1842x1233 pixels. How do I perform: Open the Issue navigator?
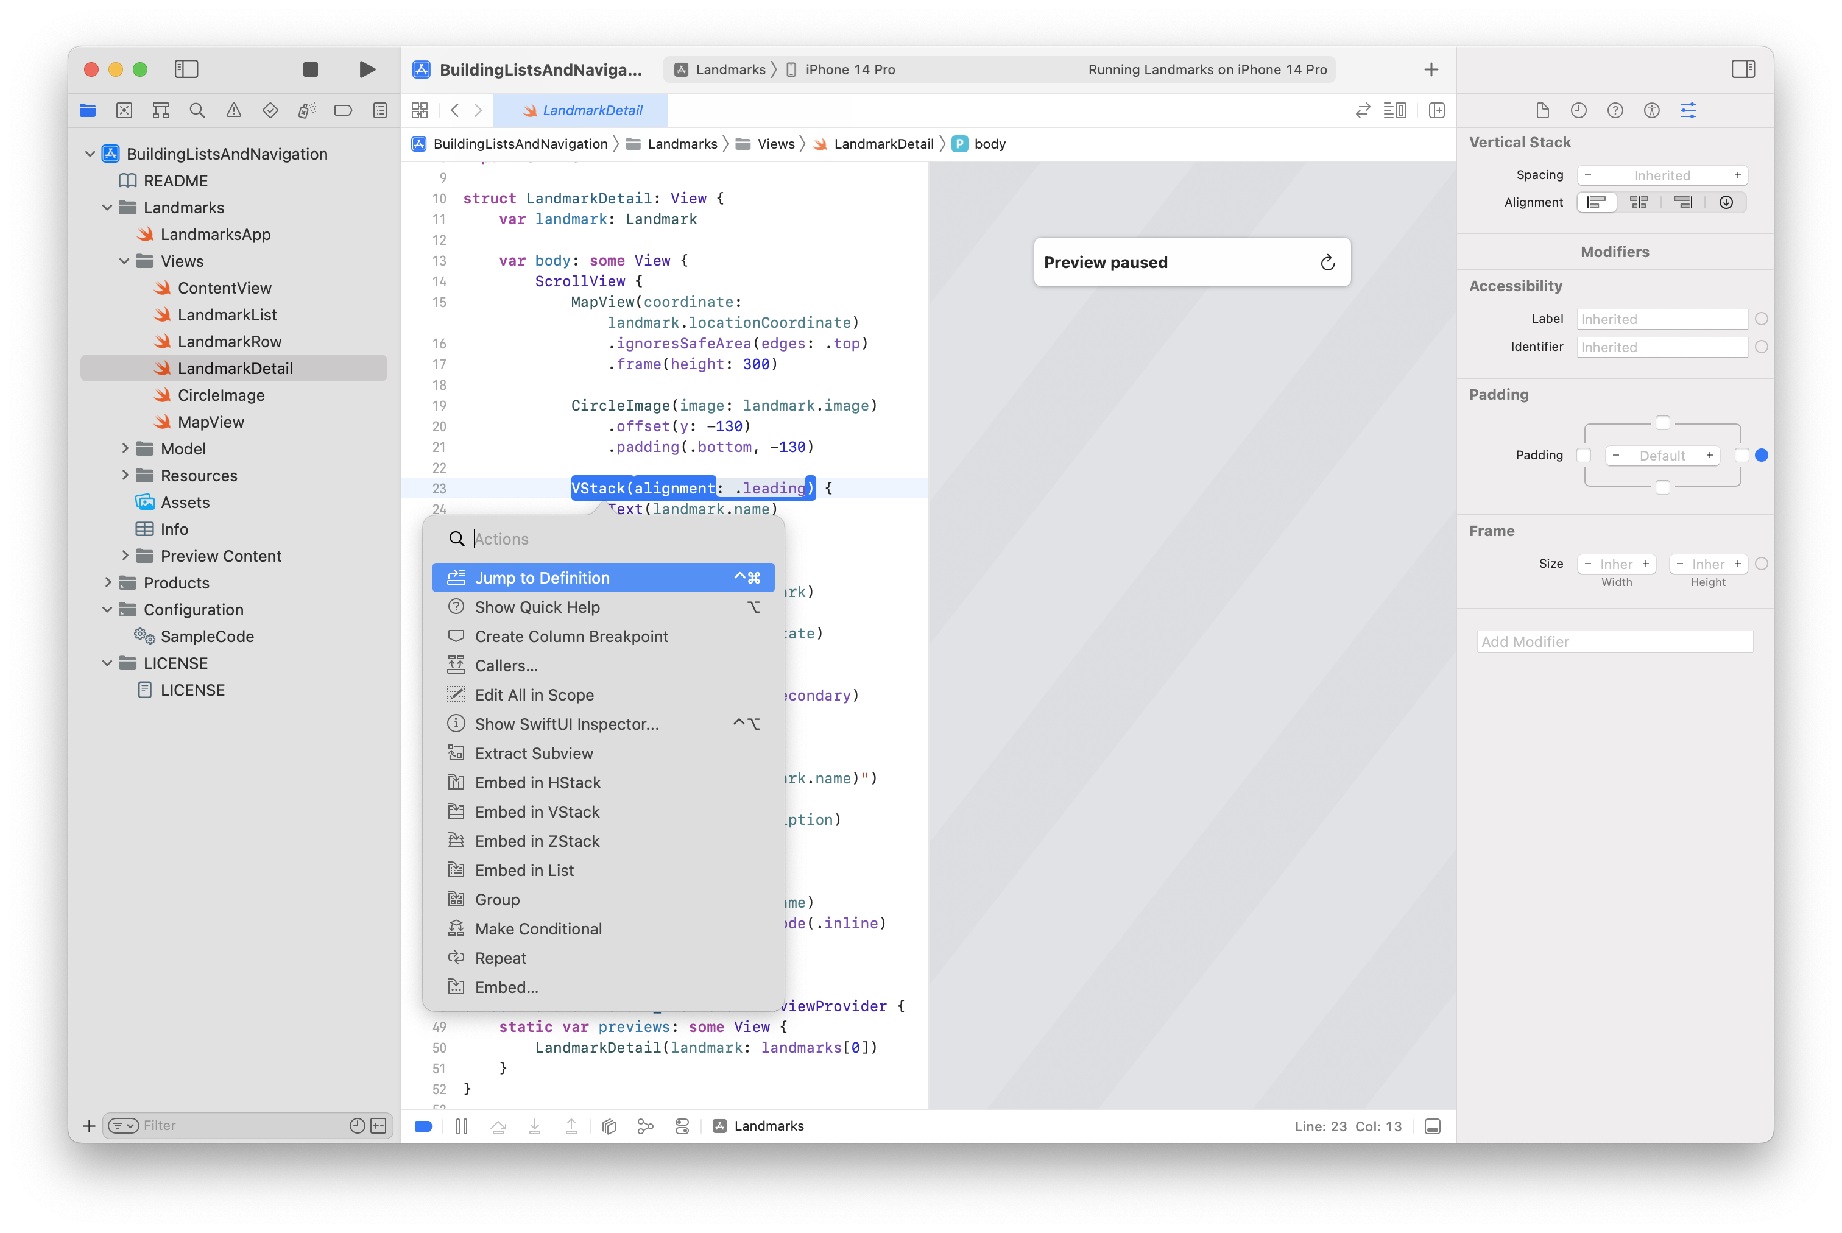pos(233,110)
